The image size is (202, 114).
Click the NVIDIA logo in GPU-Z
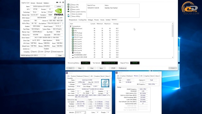pyautogui.click(x=59, y=12)
